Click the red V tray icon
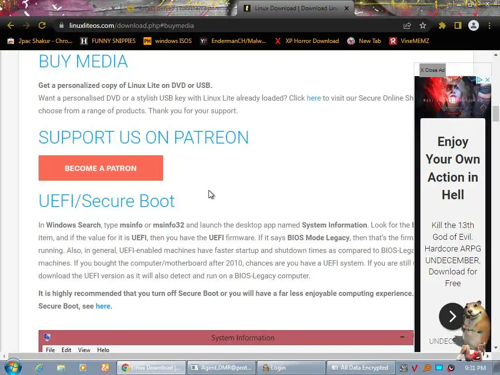 click(415, 368)
